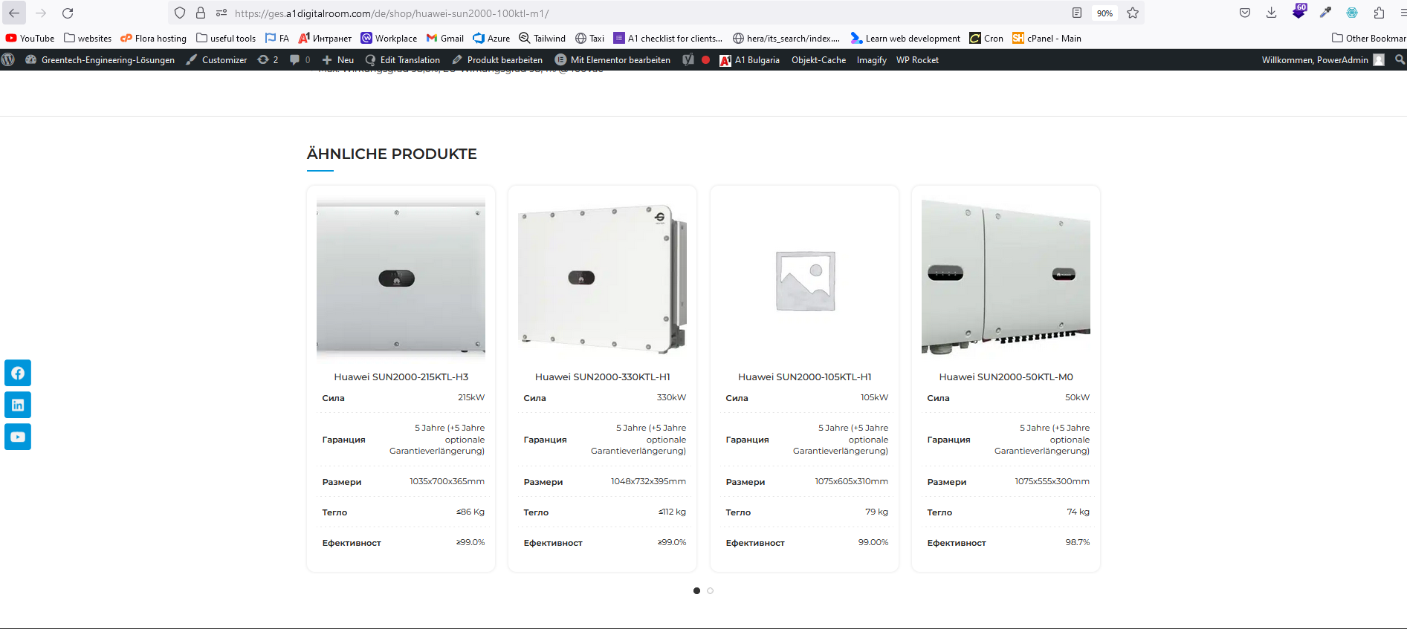Open the Yoast SEO icon in admin bar
The width and height of the screenshot is (1407, 629).
point(688,59)
